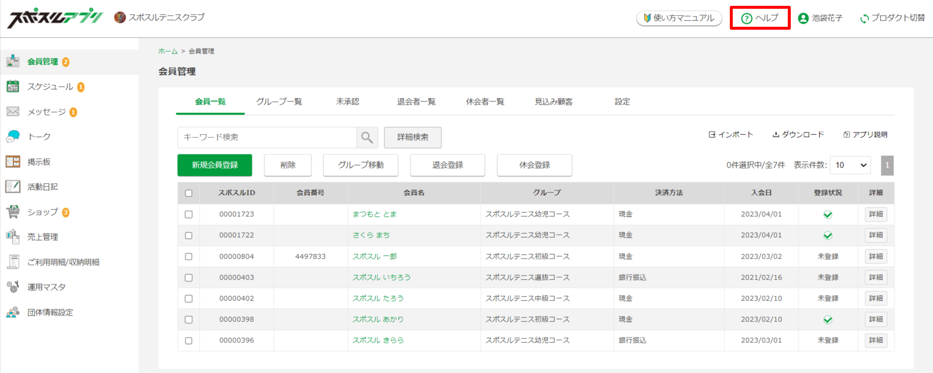Go to ホーム breadcrumb link
The image size is (933, 373).
[x=168, y=51]
